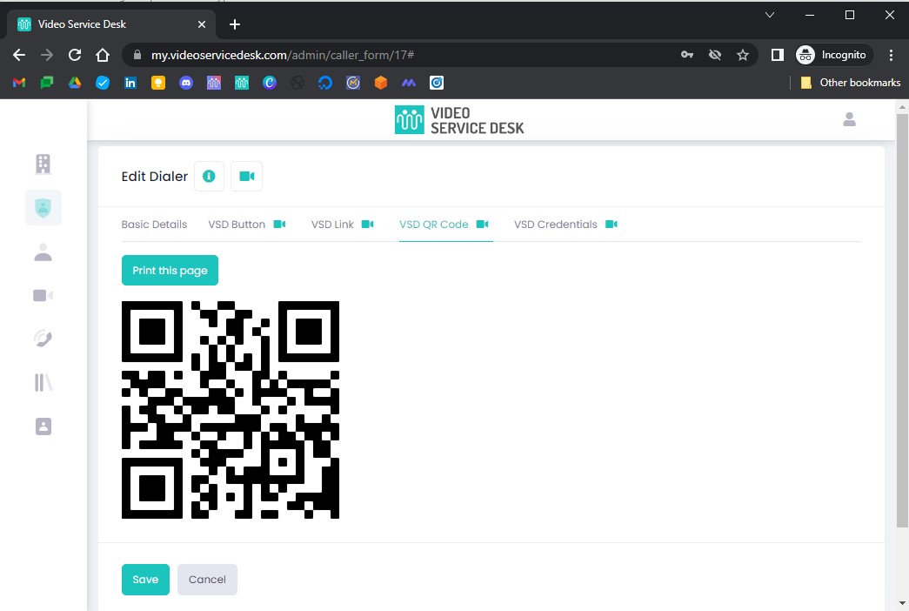
Task: Open the Discord bookmark
Action: click(186, 83)
